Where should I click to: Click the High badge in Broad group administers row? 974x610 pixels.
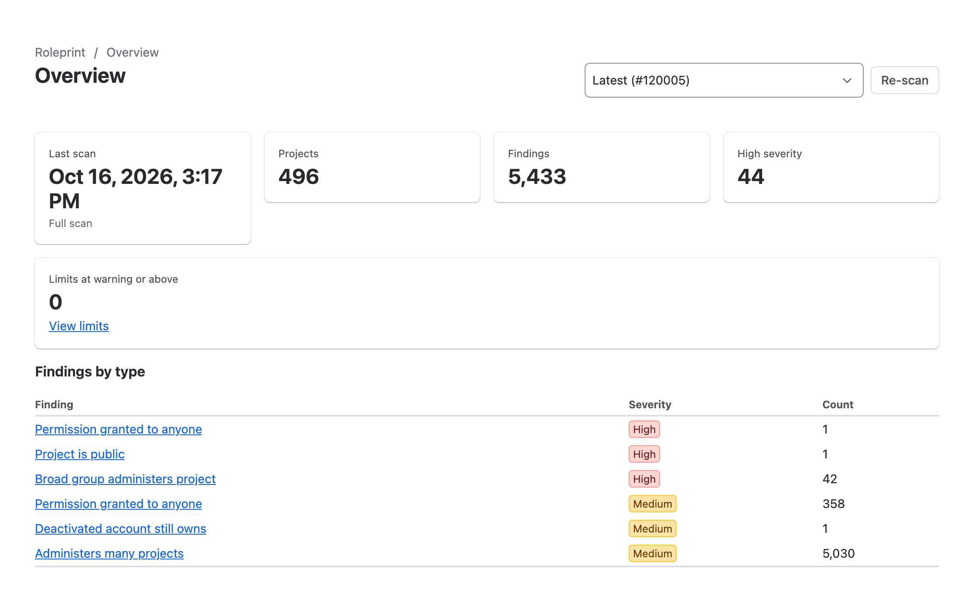644,479
